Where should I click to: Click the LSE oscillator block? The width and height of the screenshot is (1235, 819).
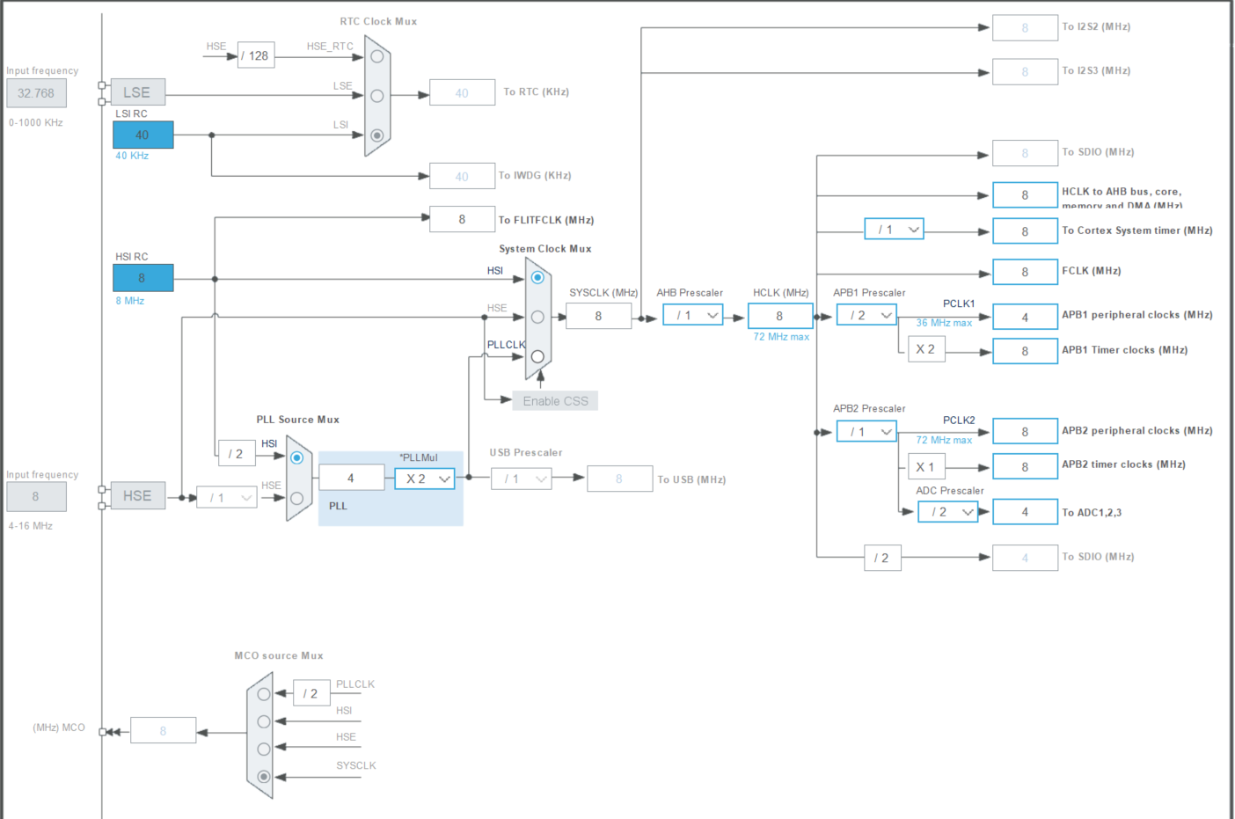138,91
